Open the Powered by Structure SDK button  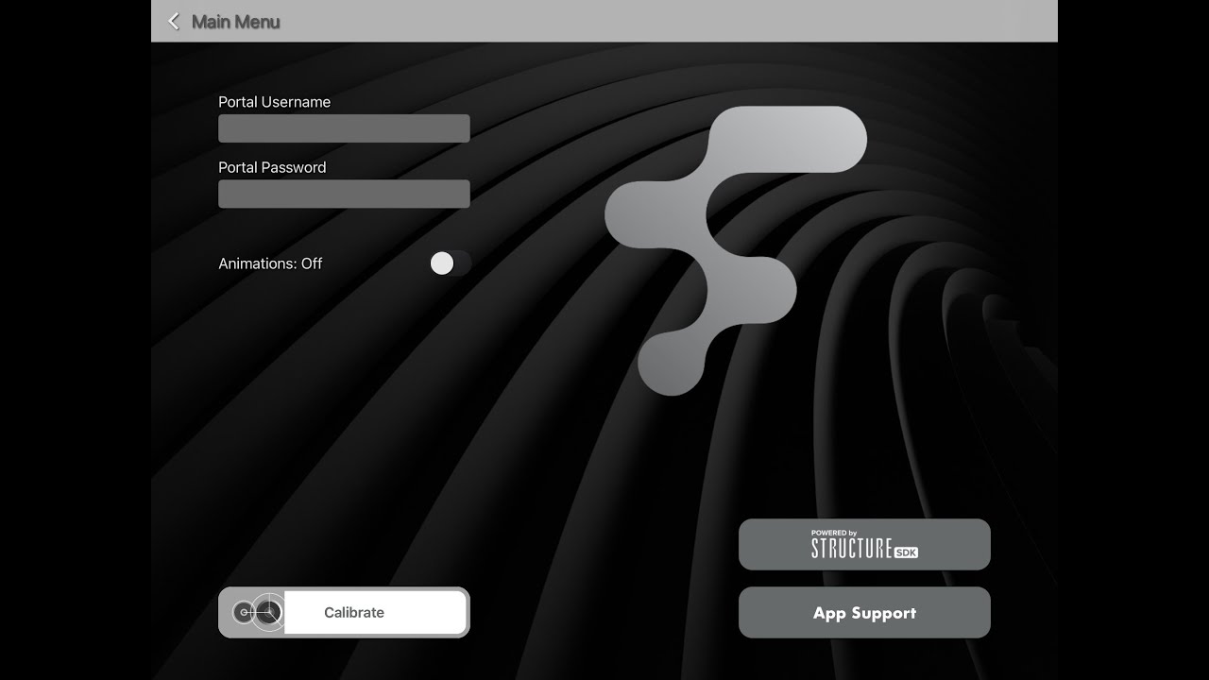(864, 544)
